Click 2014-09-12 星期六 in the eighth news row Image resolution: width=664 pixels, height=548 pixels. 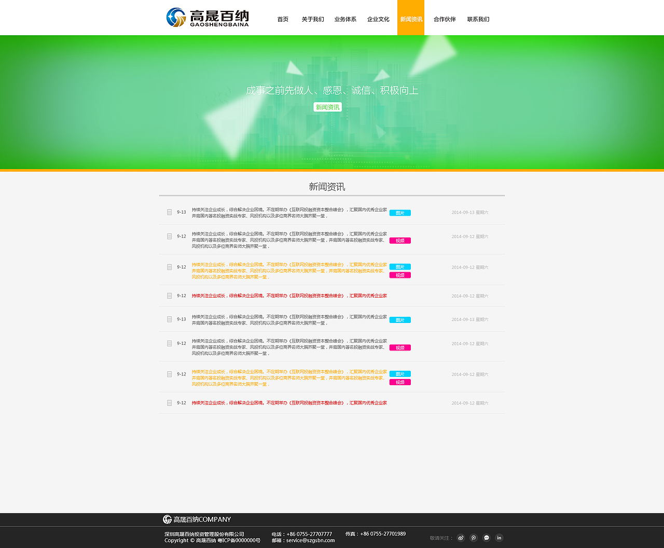(x=470, y=403)
